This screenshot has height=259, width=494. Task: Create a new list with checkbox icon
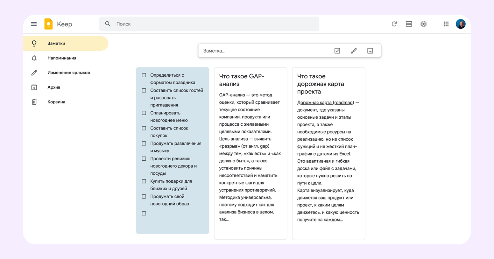(x=337, y=51)
